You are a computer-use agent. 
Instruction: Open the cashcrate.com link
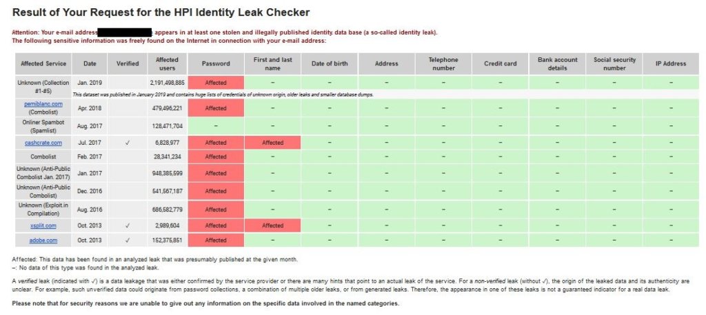coord(42,143)
